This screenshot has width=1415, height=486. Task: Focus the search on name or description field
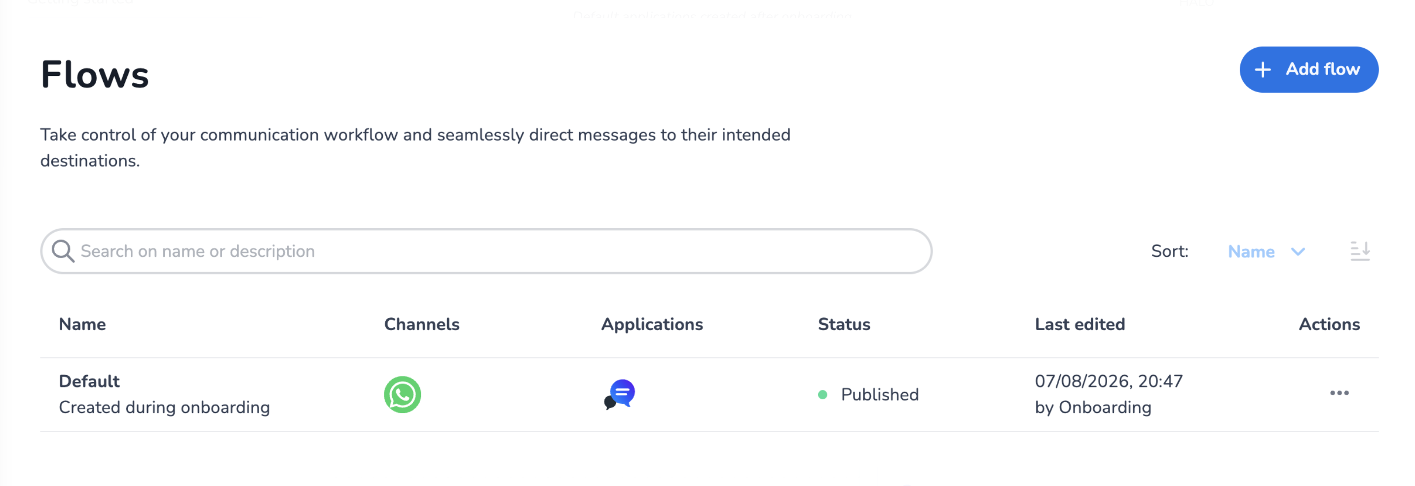[x=486, y=251]
